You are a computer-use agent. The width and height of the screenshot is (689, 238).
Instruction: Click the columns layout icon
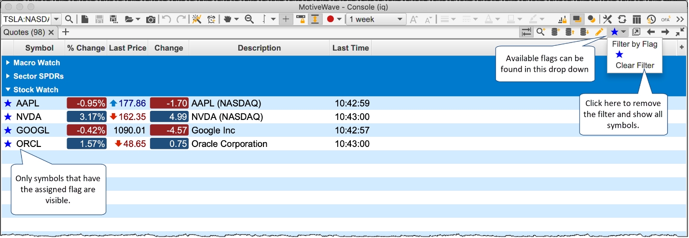pos(636,19)
